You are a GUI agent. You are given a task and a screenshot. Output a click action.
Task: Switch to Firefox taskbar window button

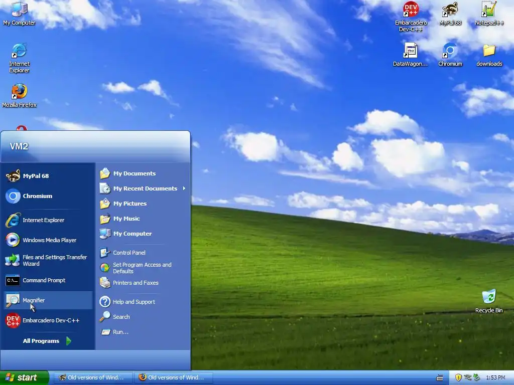(x=173, y=377)
